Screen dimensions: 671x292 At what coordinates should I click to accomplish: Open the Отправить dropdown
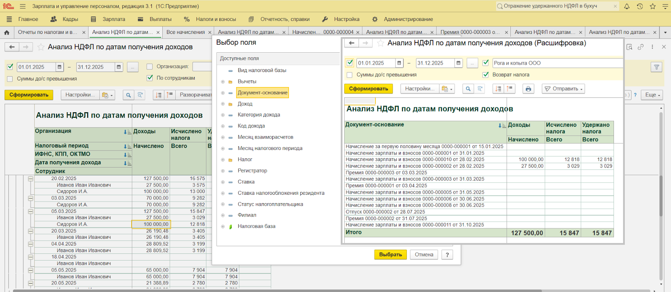coord(563,89)
